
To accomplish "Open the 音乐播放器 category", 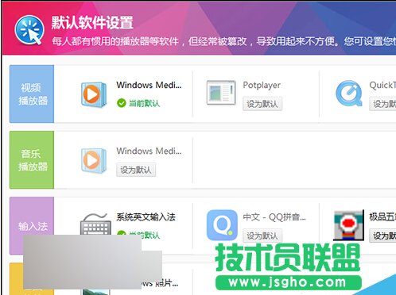I will [32, 160].
